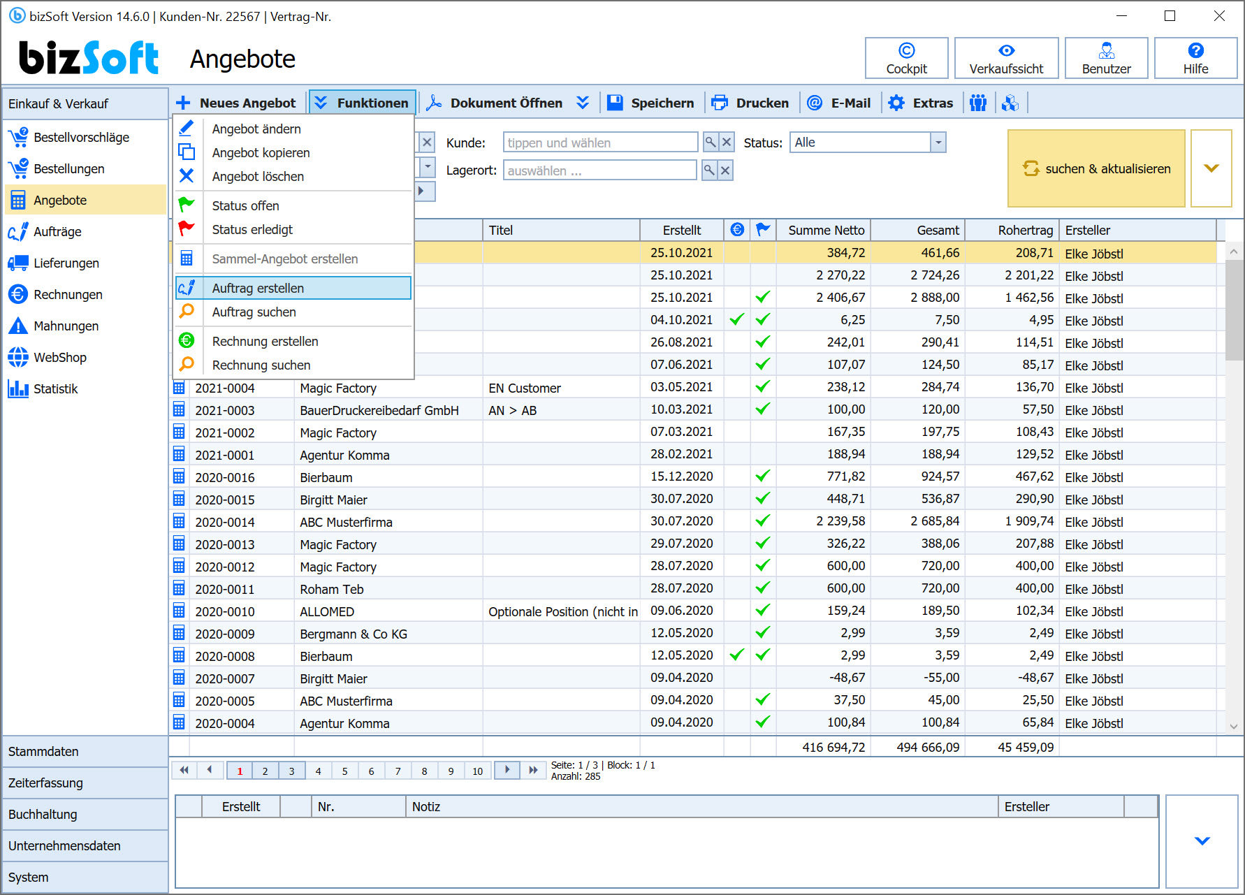The width and height of the screenshot is (1245, 895).
Task: Choose Angebot ändern from menu
Action: 293,129
